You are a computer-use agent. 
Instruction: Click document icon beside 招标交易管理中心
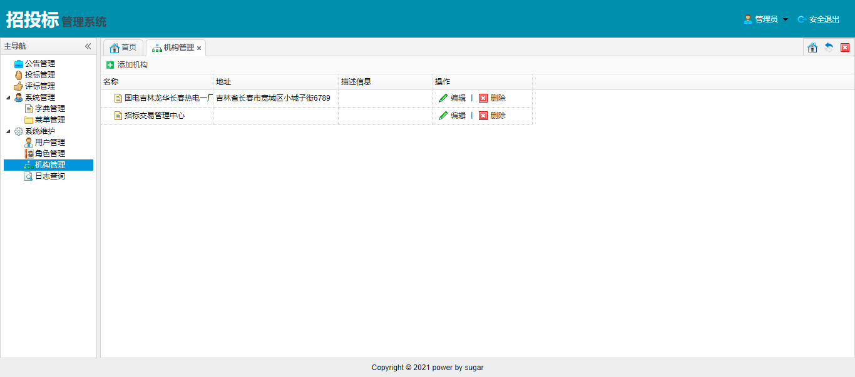[118, 116]
